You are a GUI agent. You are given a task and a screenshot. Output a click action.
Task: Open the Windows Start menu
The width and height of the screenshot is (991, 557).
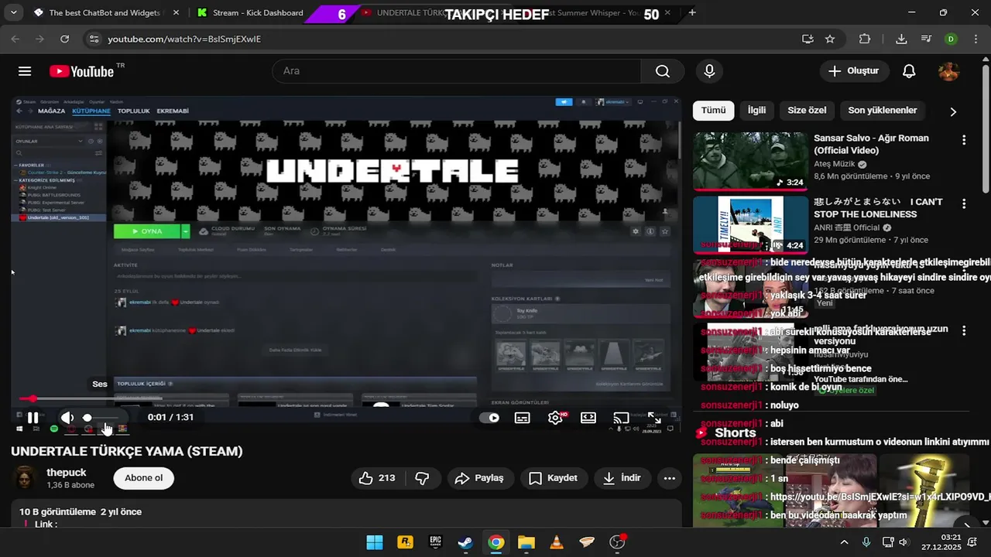[x=374, y=542]
